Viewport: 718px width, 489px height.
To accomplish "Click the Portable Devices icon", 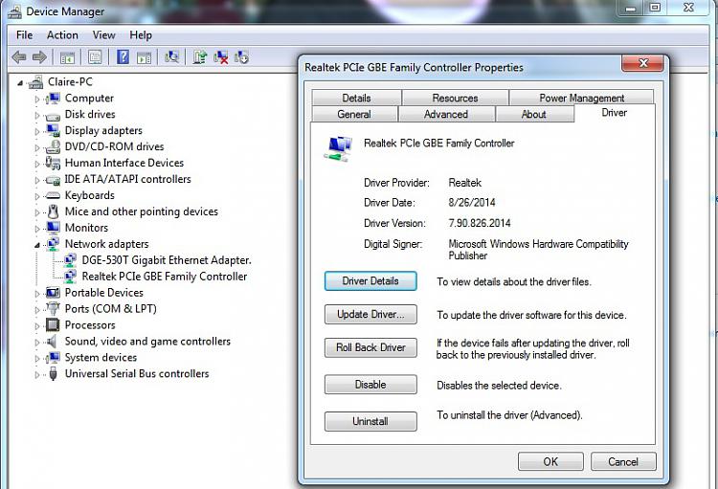I will pyautogui.click(x=53, y=293).
